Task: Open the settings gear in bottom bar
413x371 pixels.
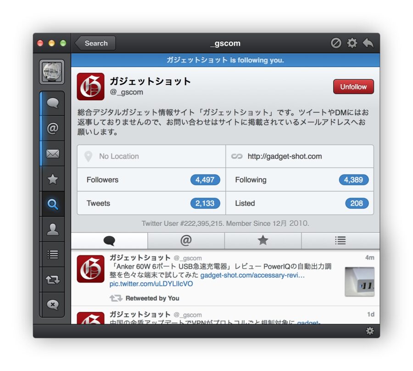Action: (x=370, y=331)
